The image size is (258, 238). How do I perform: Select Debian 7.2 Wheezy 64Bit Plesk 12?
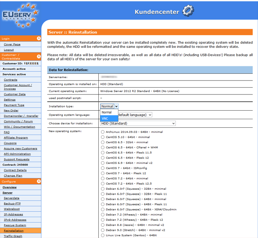click(103, 220)
